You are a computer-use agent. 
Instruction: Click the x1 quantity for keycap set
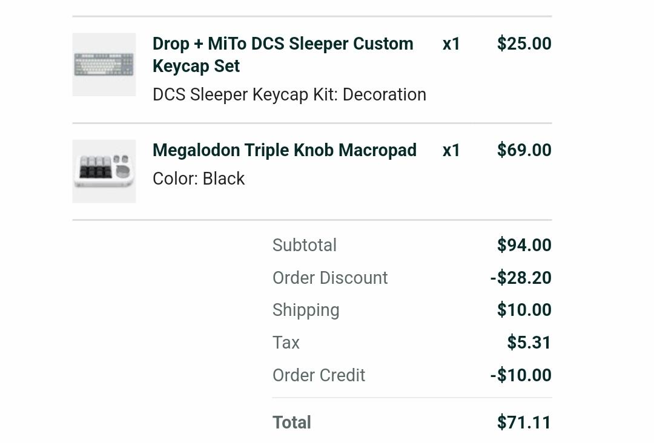pos(451,44)
